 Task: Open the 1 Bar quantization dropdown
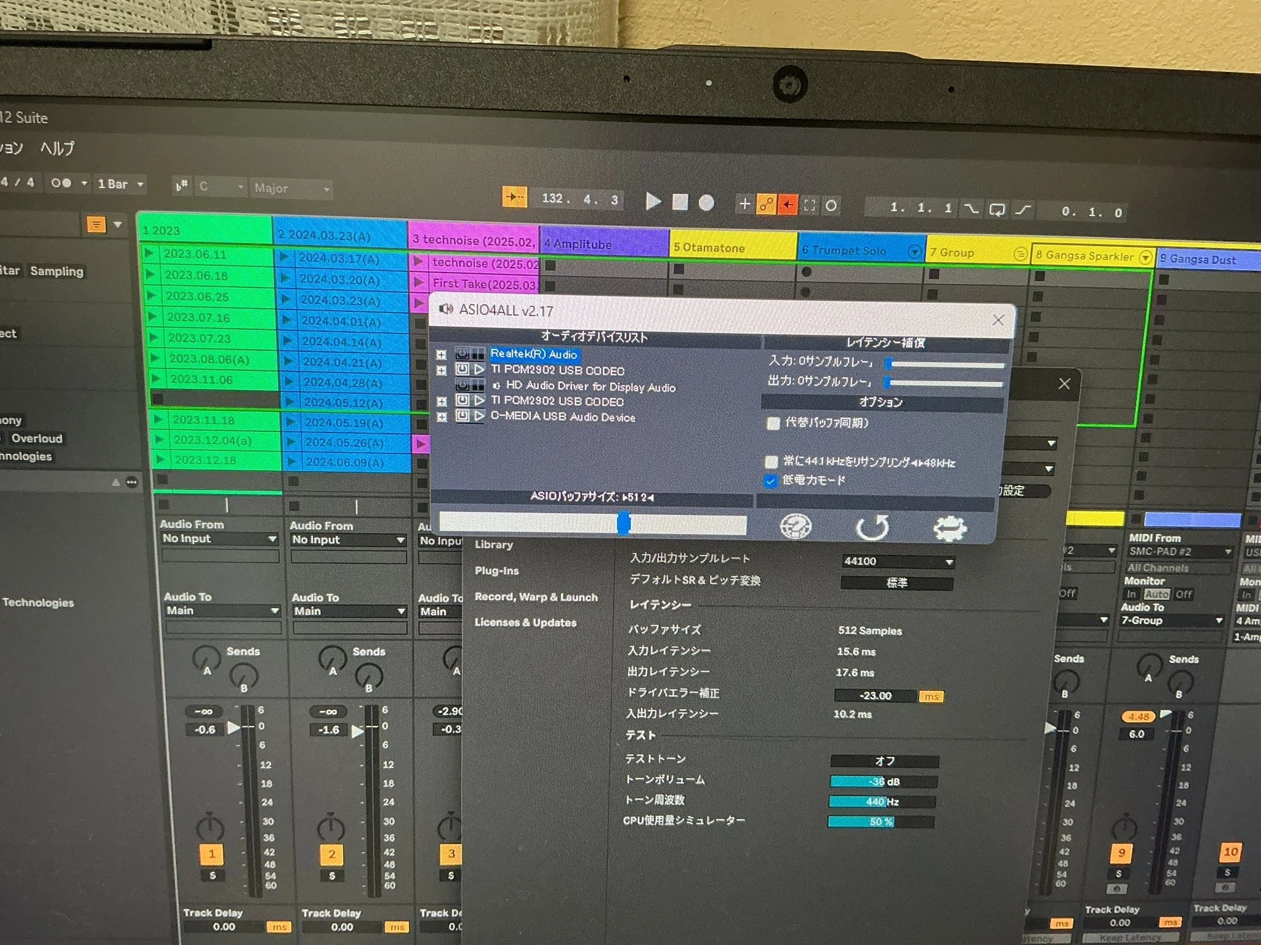(121, 184)
